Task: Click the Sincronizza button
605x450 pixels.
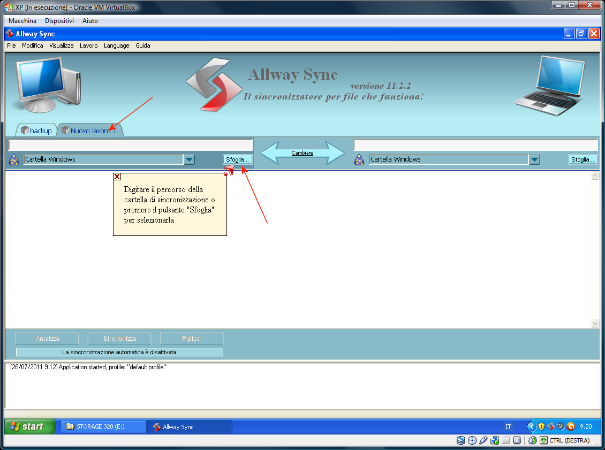Action: pos(119,339)
